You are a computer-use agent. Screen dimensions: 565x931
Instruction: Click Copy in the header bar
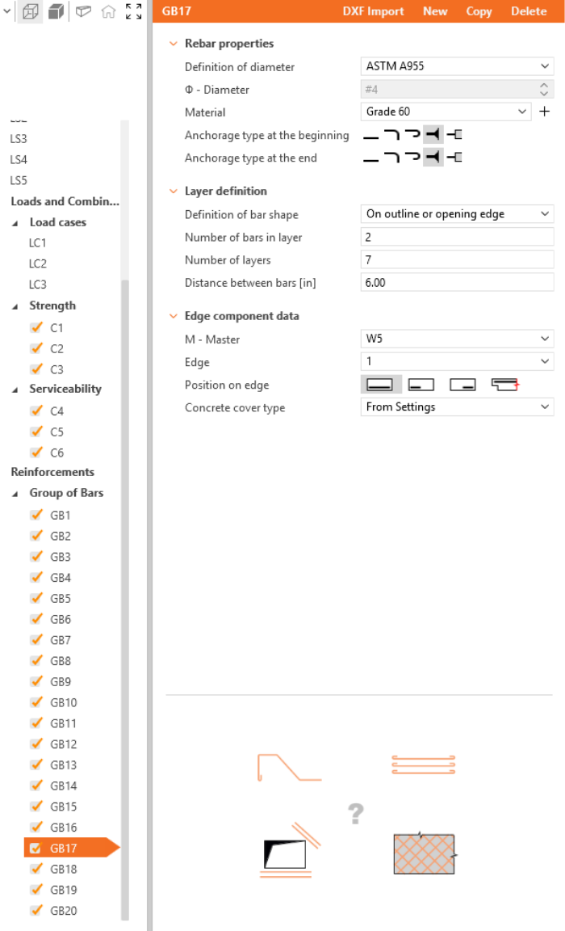[x=479, y=11]
